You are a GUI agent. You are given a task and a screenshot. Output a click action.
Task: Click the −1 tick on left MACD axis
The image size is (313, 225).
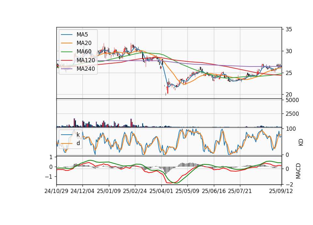pos(49,177)
